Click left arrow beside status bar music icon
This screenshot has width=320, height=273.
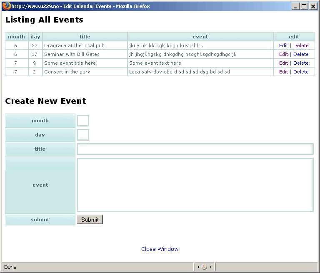tap(197, 267)
